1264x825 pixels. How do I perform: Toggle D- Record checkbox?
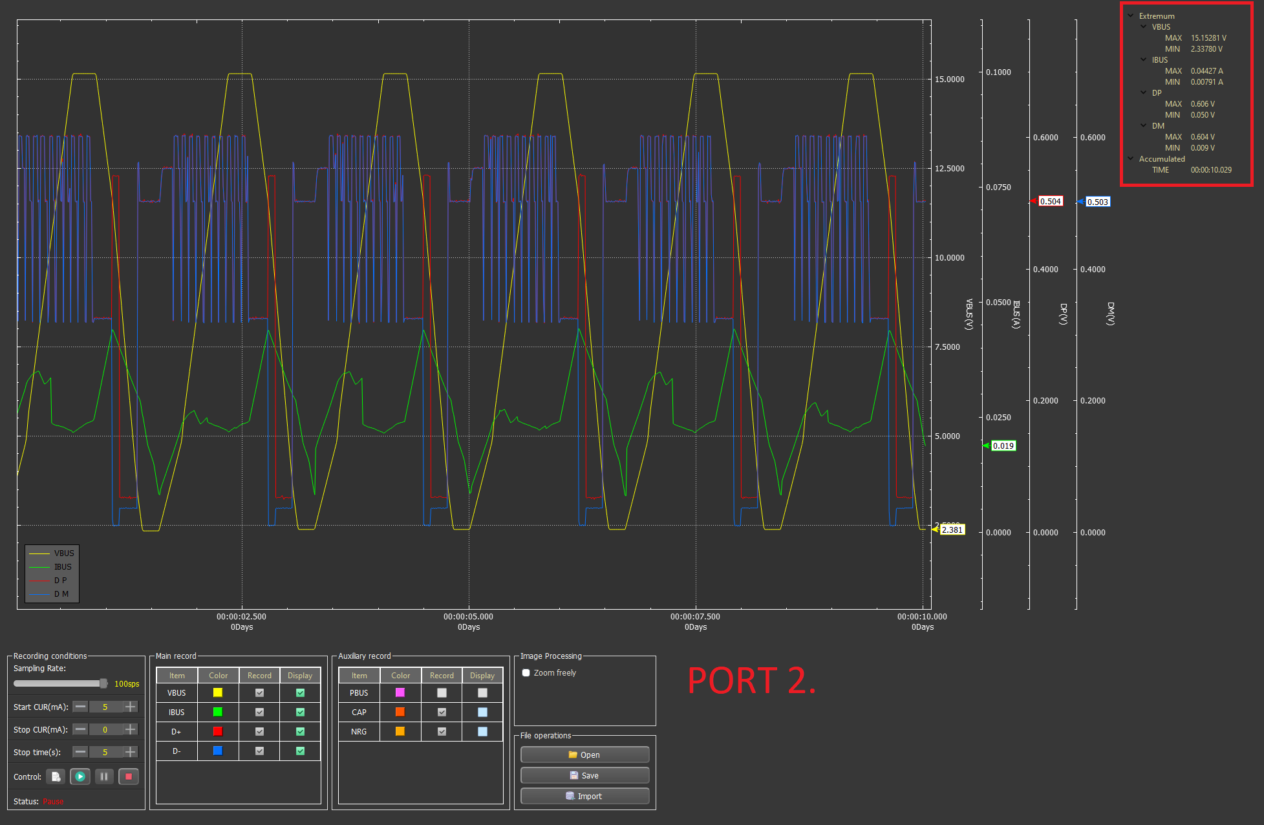click(x=259, y=751)
